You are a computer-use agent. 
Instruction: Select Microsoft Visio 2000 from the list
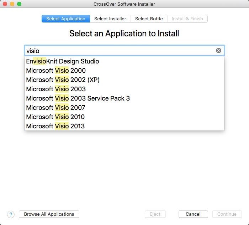(x=56, y=71)
